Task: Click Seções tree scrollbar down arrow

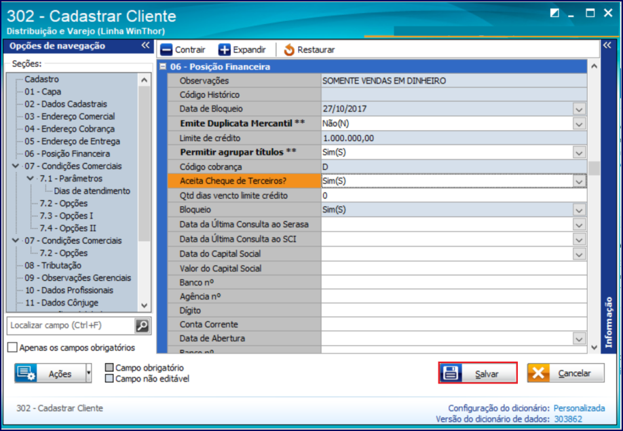Action: tap(145, 305)
